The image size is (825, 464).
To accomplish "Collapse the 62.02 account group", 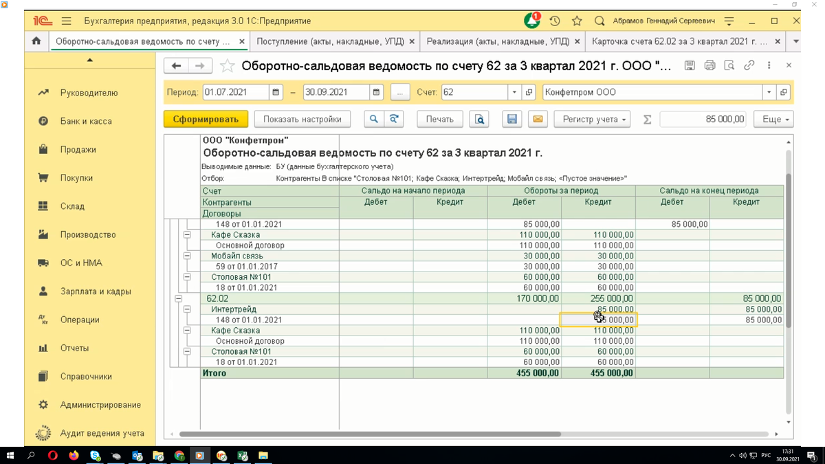I will [x=178, y=298].
